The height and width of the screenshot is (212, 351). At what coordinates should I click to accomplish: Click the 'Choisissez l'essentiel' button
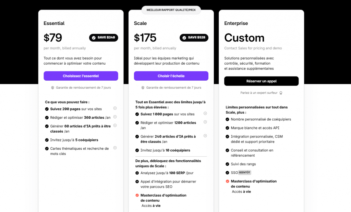tap(81, 76)
